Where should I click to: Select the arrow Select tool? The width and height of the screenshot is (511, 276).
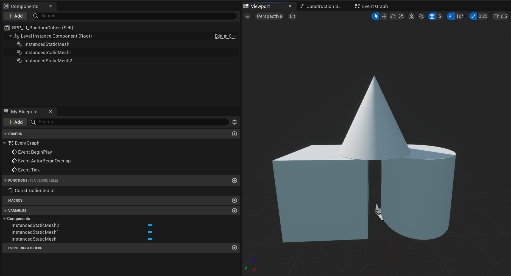(375, 16)
